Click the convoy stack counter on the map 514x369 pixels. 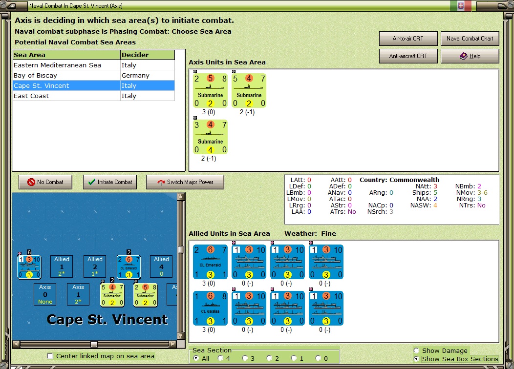click(x=29, y=267)
